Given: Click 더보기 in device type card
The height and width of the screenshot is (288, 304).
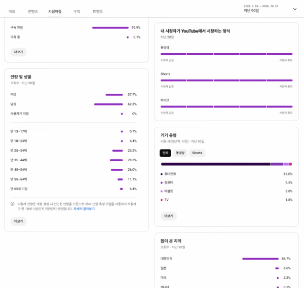Looking at the screenshot, I should (169, 216).
